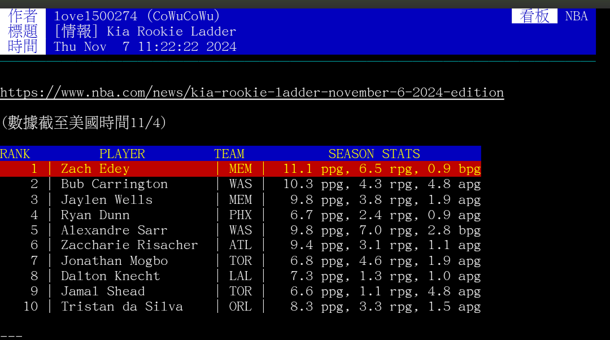Viewport: 610px width, 340px height.
Task: Click the TEAM column header
Action: pyautogui.click(x=229, y=154)
